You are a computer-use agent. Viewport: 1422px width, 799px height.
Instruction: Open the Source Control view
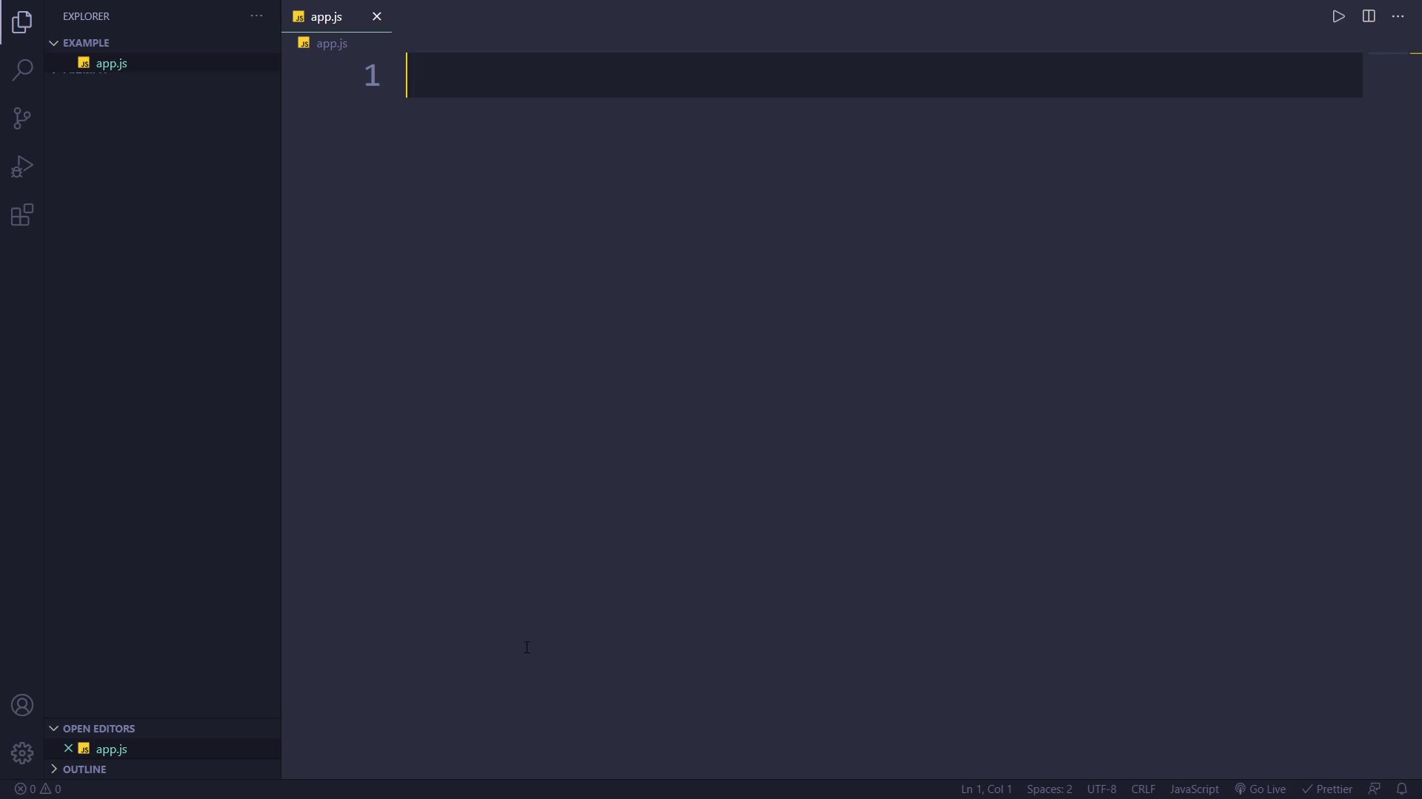[22, 118]
